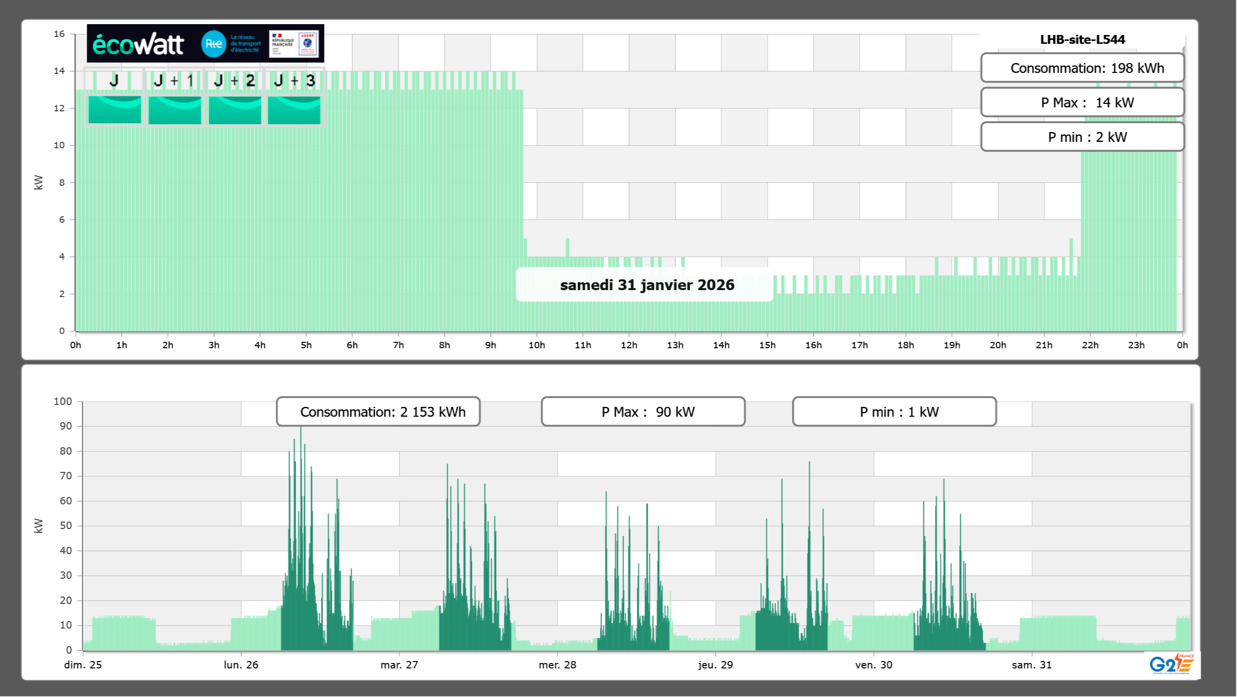The height and width of the screenshot is (697, 1237).
Task: Click the Consommation: 2 153 kWh box
Action: pos(378,412)
